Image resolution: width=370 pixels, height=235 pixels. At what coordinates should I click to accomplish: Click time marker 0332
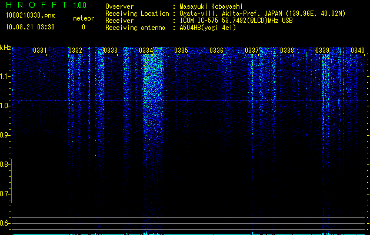click(75, 51)
